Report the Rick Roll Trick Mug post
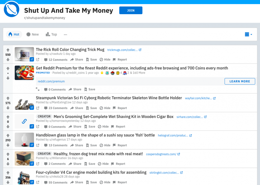The width and height of the screenshot is (260, 185). tap(120, 59)
